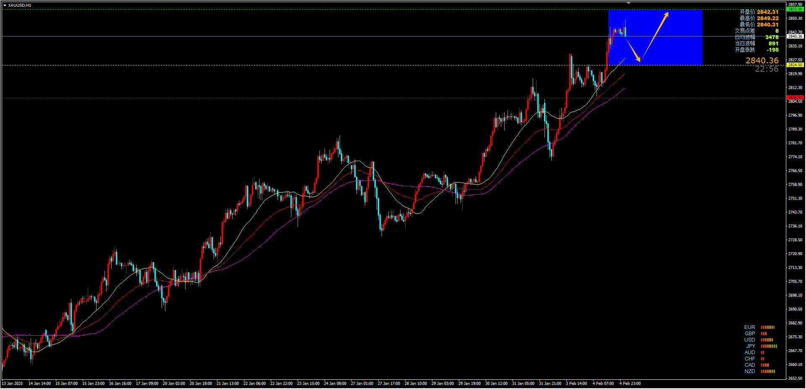Select the red 2806.50 price level tag
This screenshot has width=806, height=389.
[795, 98]
